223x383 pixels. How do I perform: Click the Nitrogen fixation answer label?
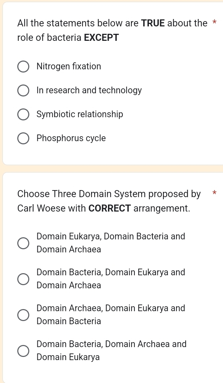(x=69, y=66)
